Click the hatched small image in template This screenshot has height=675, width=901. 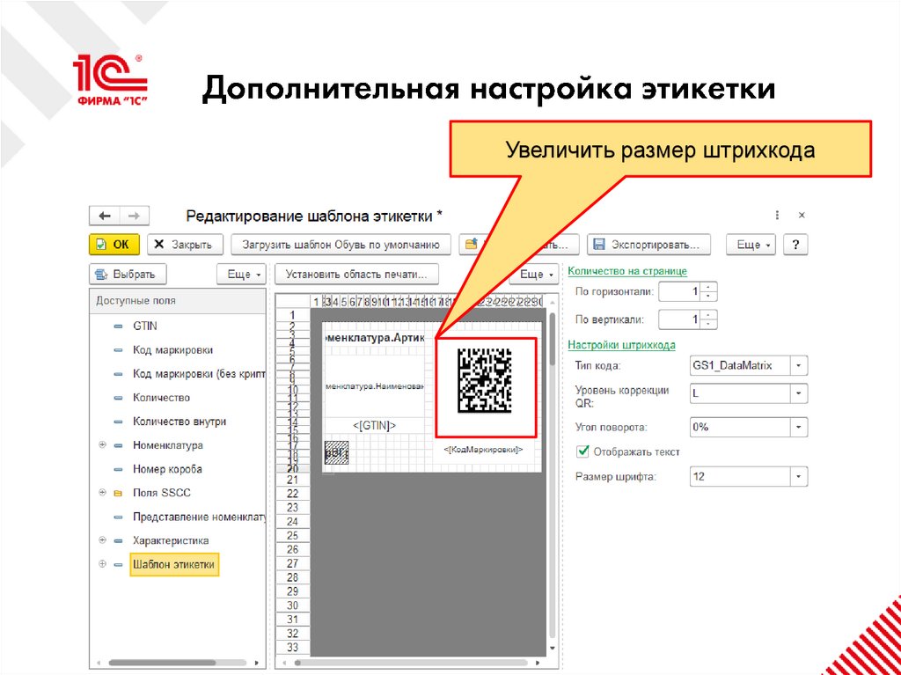pyautogui.click(x=337, y=452)
